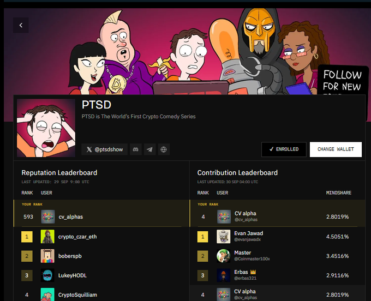Open the @Coinmaster100x handle
371x301 pixels.
(x=252, y=259)
